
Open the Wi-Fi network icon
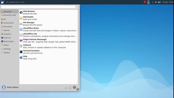click(x=156, y=2)
